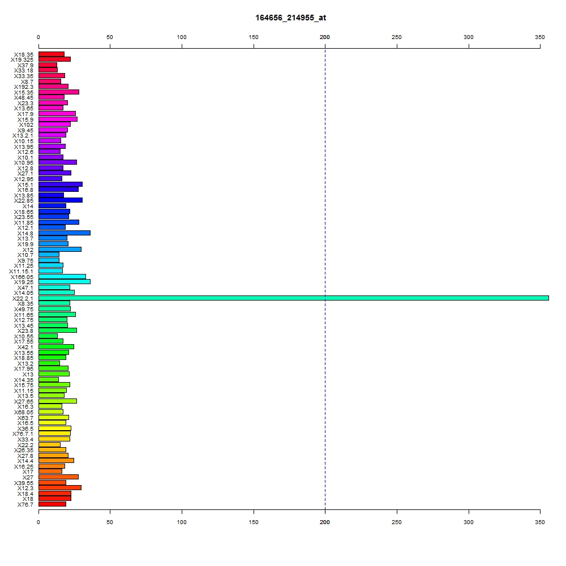The image size is (566, 566).
Task: Click the 150 tick on top axis
Action: click(x=254, y=37)
